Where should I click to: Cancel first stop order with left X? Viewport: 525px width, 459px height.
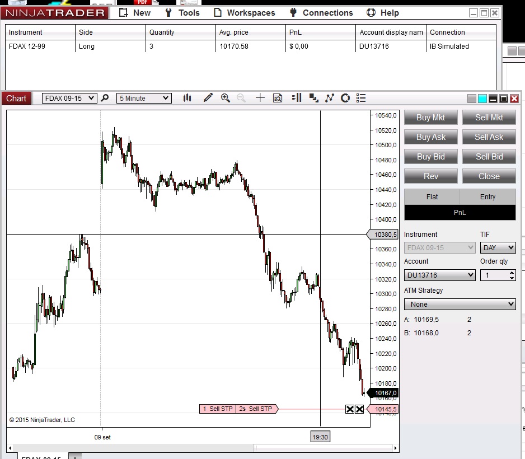click(x=350, y=409)
